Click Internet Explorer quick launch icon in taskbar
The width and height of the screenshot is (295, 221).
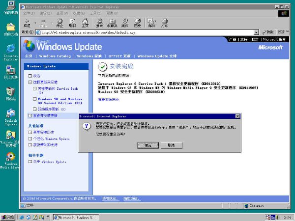click(22, 218)
